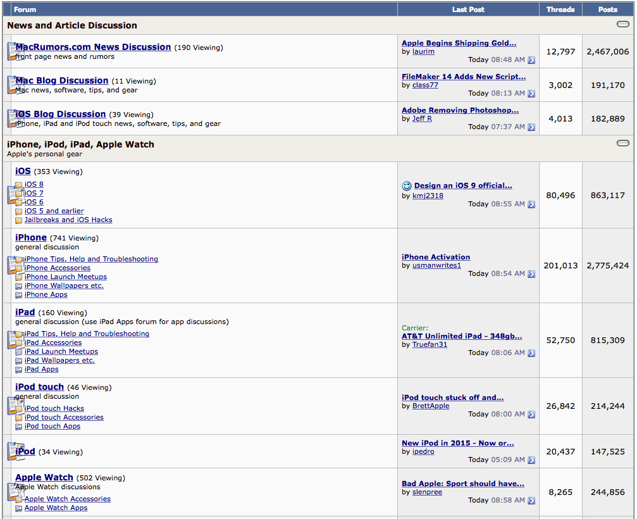
Task: View profile of user class77
Action: [425, 85]
